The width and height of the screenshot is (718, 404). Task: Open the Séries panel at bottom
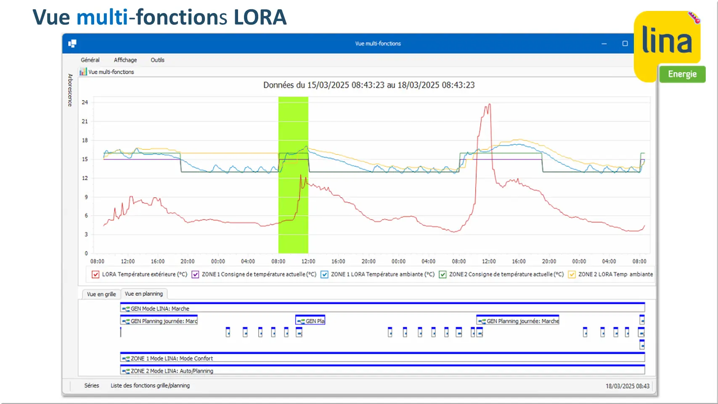pyautogui.click(x=92, y=385)
